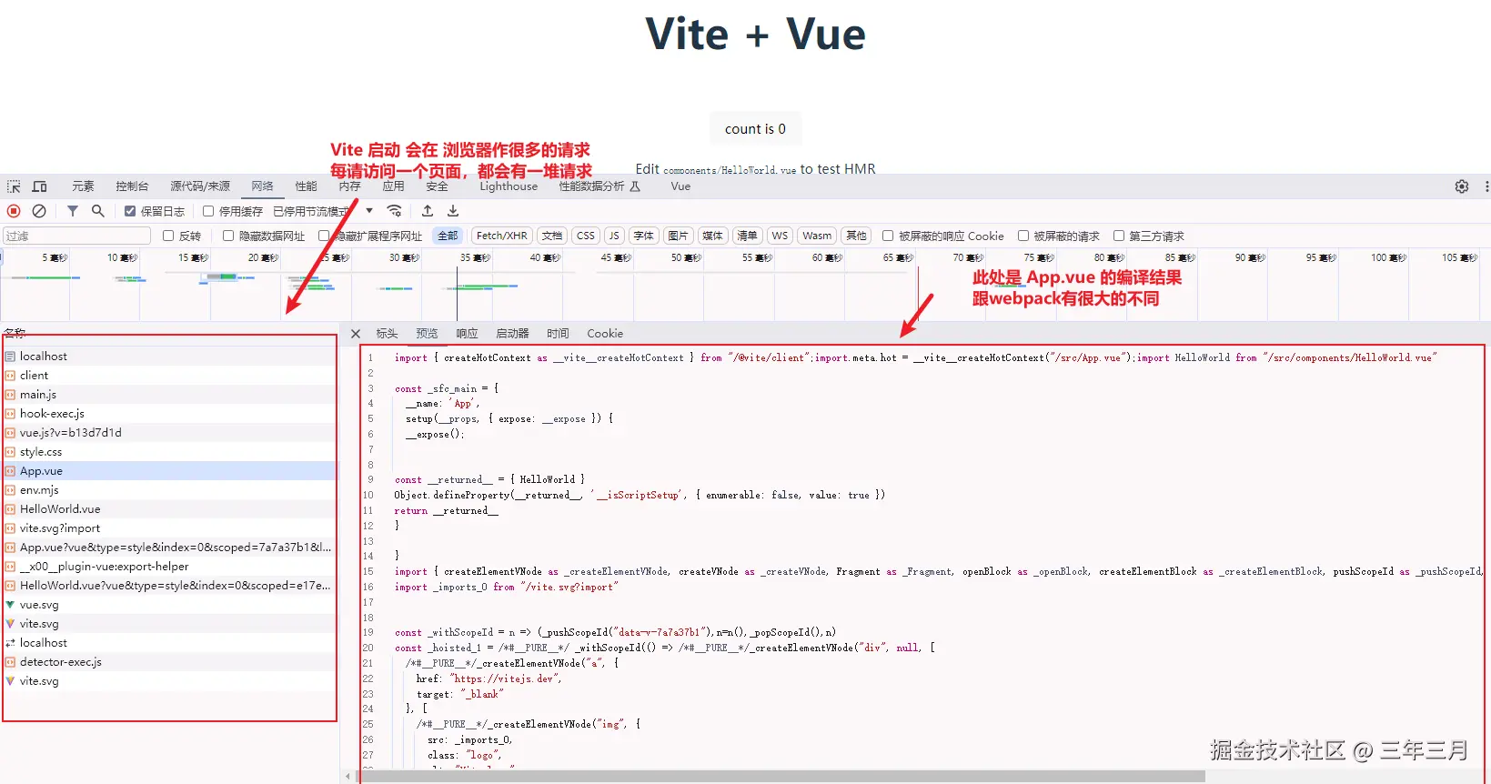The height and width of the screenshot is (784, 1491).
Task: Filter by Fetch/XHR requests
Action: point(501,236)
